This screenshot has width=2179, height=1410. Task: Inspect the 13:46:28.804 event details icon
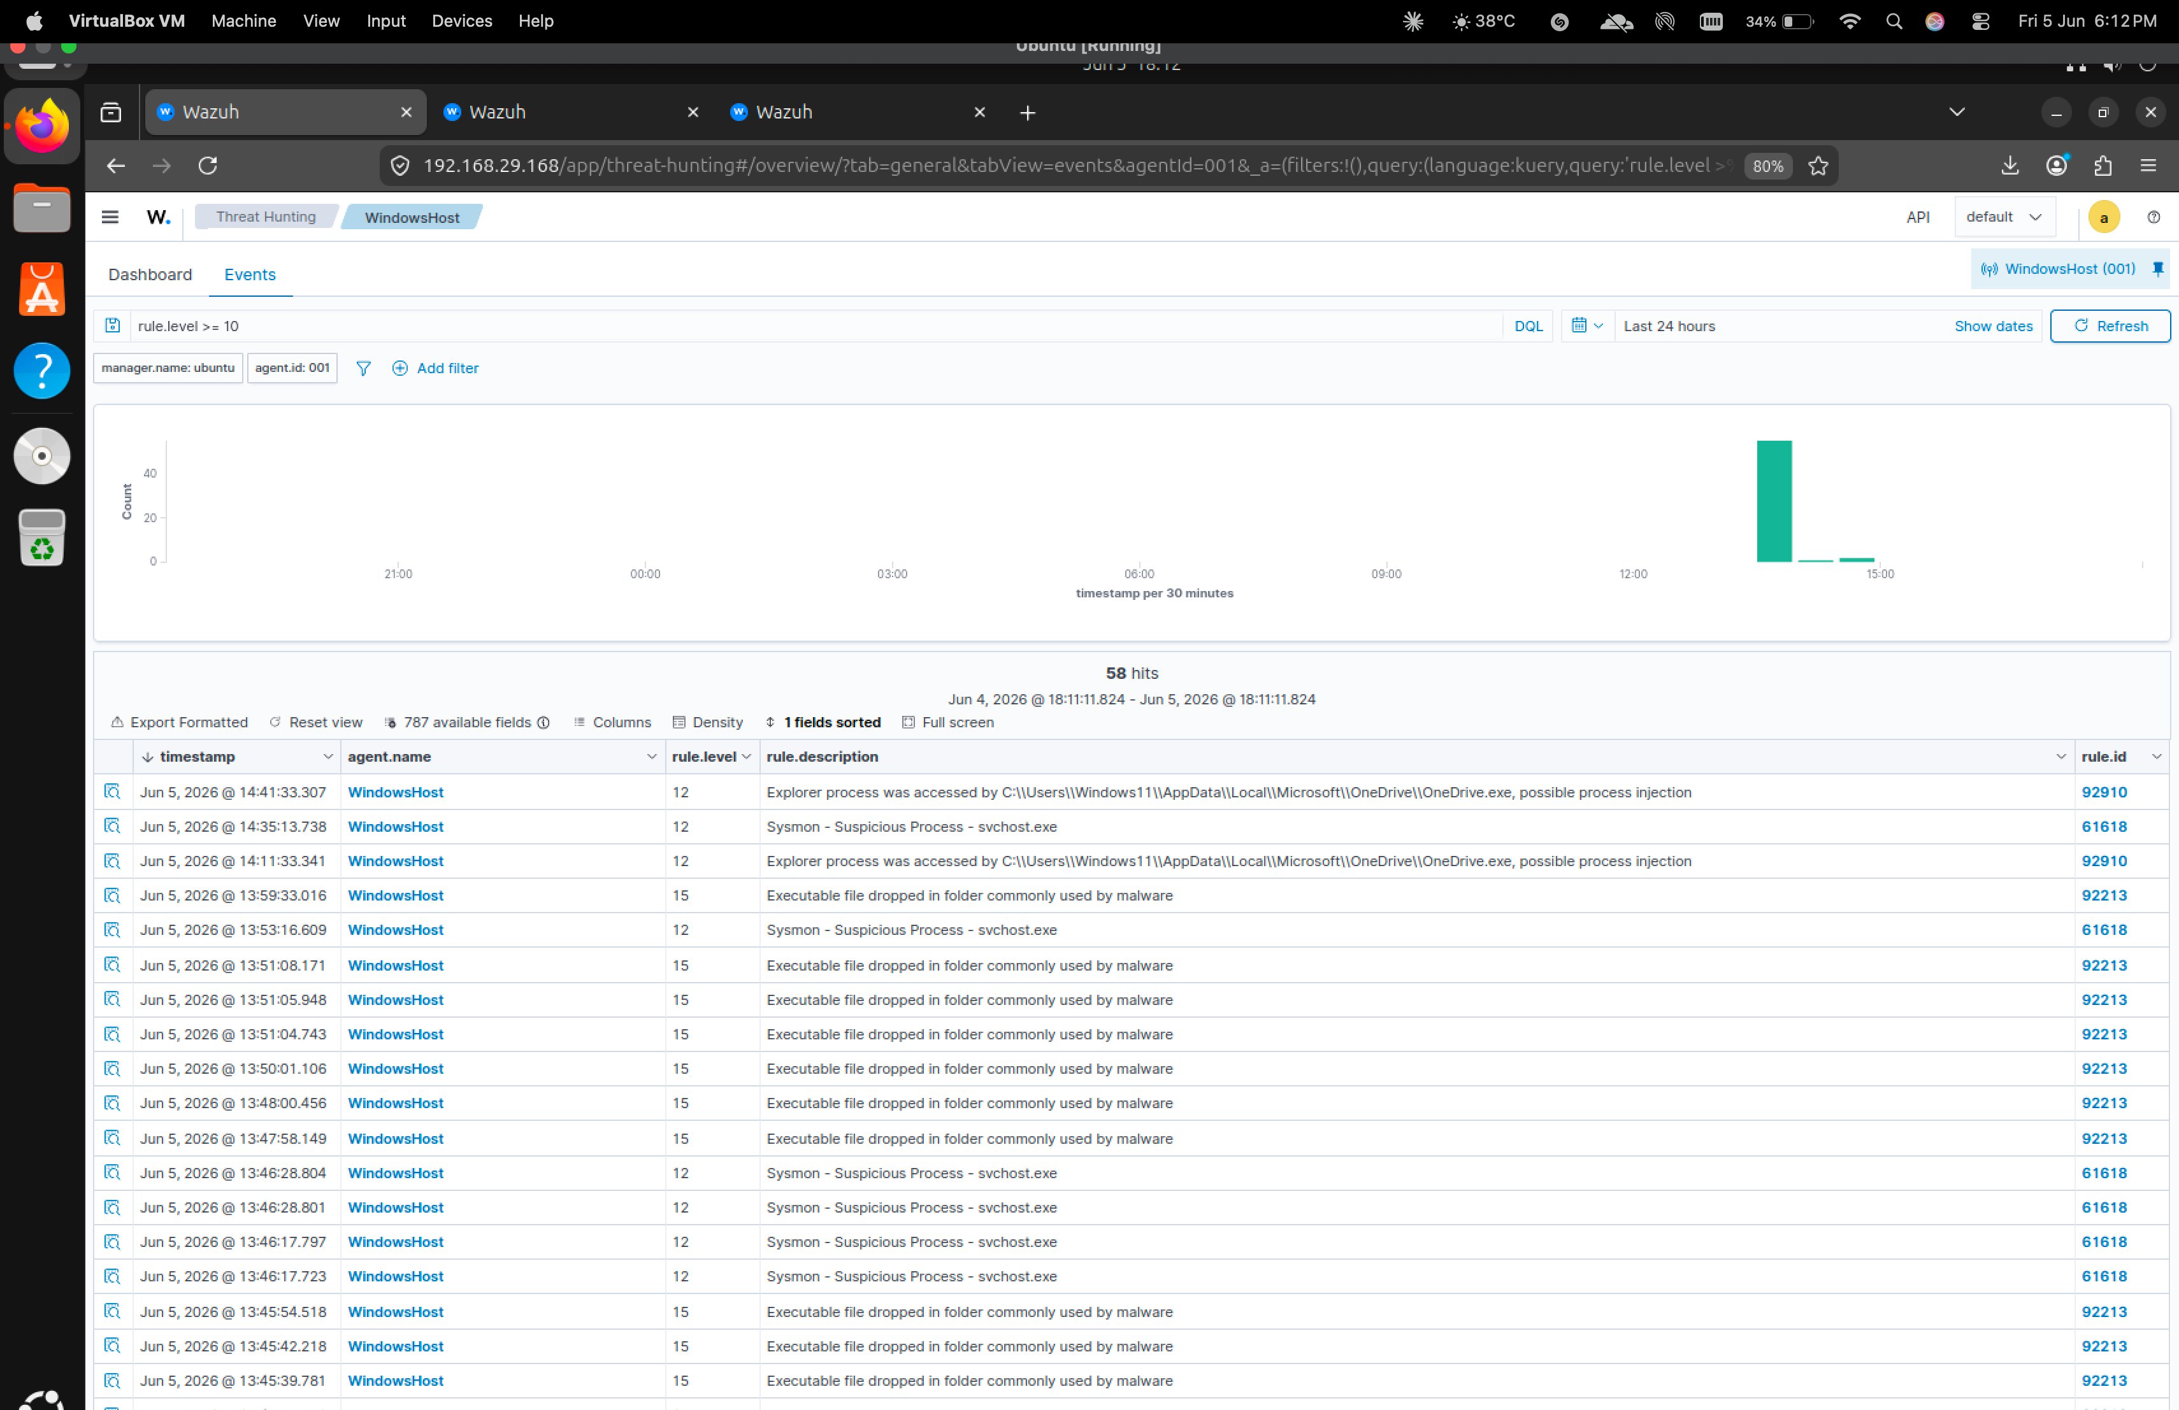point(111,1173)
